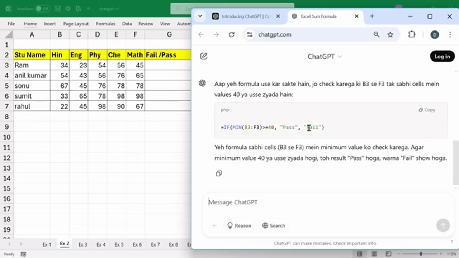Viewport: 459px width, 258px height.
Task: Click the previous sheet navigation arrow
Action: pos(9,244)
